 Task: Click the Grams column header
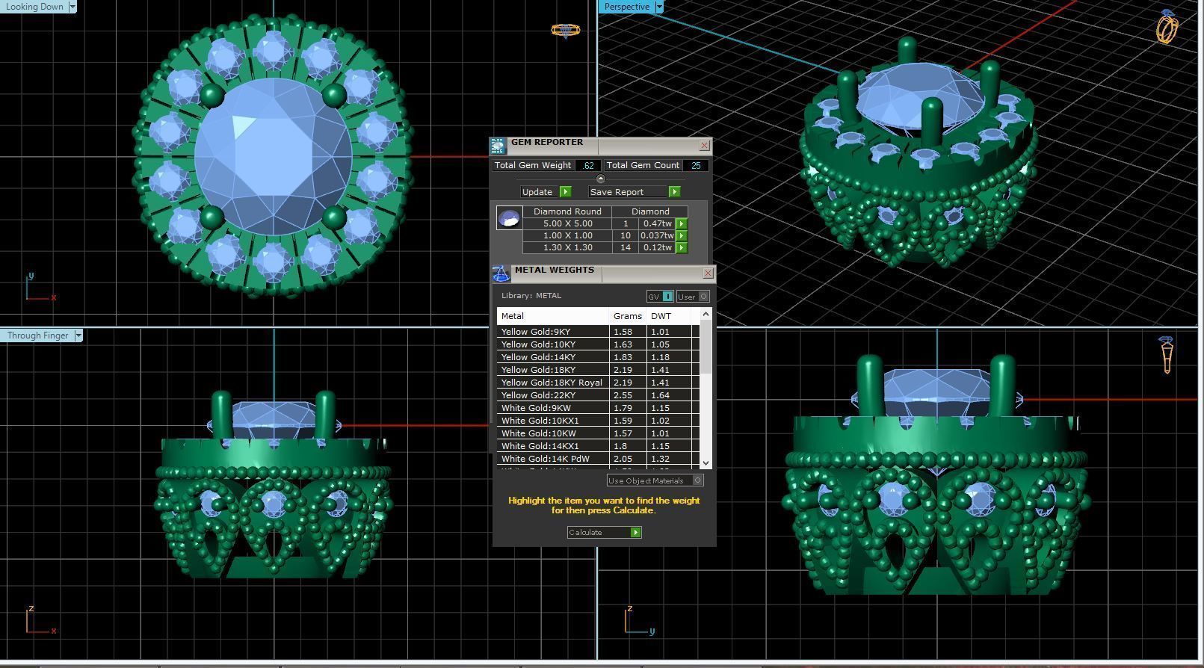click(628, 316)
